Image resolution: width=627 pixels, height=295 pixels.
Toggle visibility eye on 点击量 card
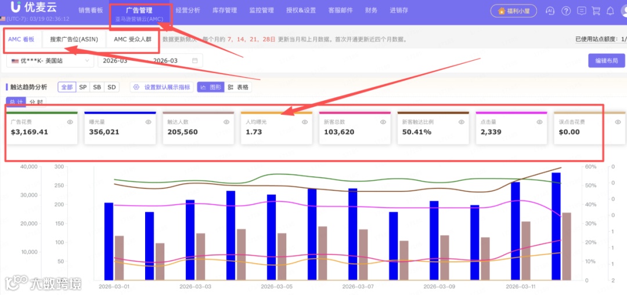(539, 122)
